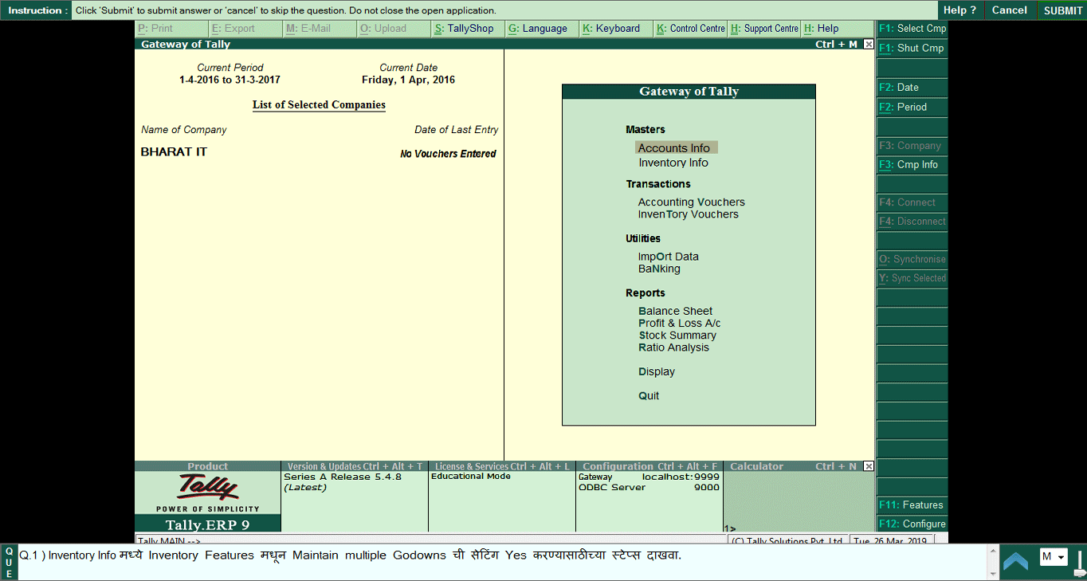
Task: Open the language dropdown showing M
Action: (x=1053, y=557)
